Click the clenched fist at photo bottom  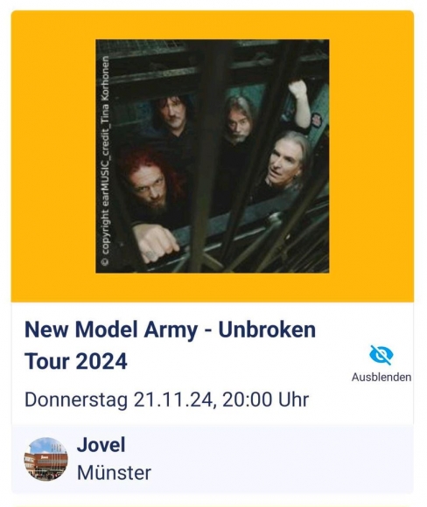pyautogui.click(x=156, y=242)
